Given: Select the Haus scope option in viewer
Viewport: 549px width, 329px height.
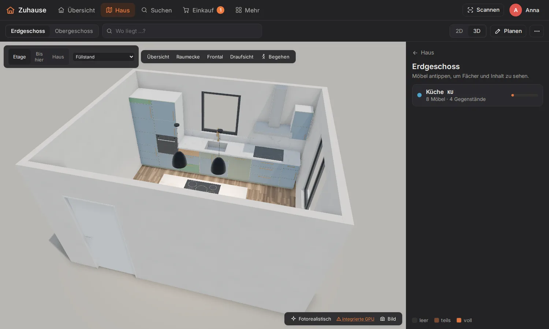Looking at the screenshot, I should coord(58,57).
